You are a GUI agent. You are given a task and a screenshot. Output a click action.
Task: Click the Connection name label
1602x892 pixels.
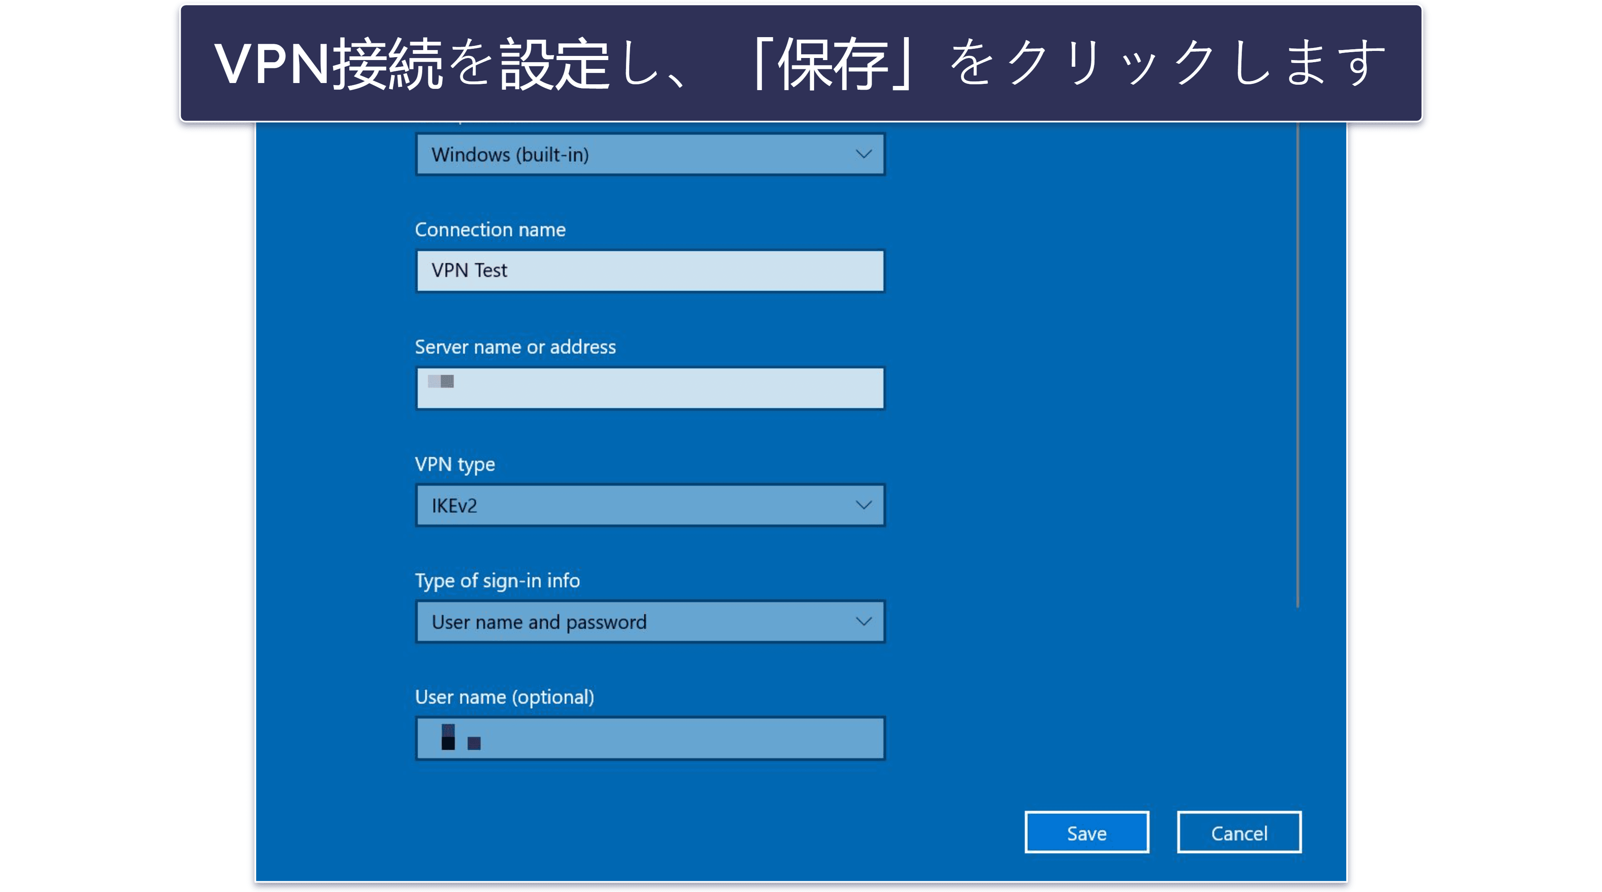[490, 229]
